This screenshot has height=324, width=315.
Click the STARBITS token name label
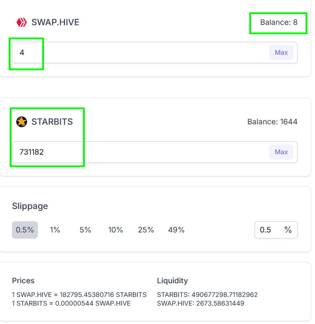pos(52,122)
